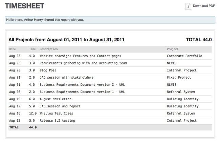Select the Writing Test Cases entry
The height and width of the screenshot is (143, 220).
(56, 114)
